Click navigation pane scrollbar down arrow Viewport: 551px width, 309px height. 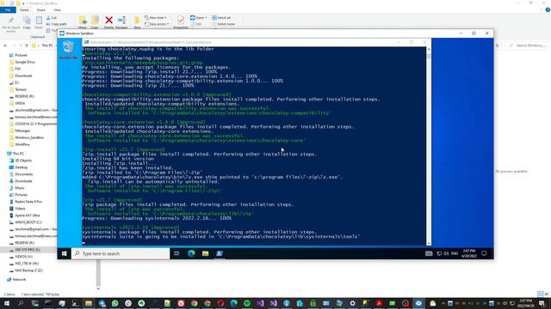pos(98,288)
